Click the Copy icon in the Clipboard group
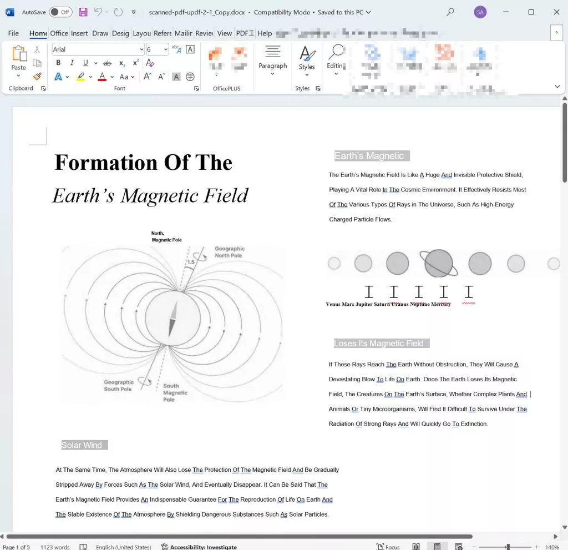This screenshot has width=568, height=550. 37,63
